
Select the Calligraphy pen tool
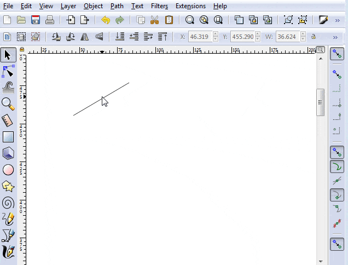[x=8, y=252]
